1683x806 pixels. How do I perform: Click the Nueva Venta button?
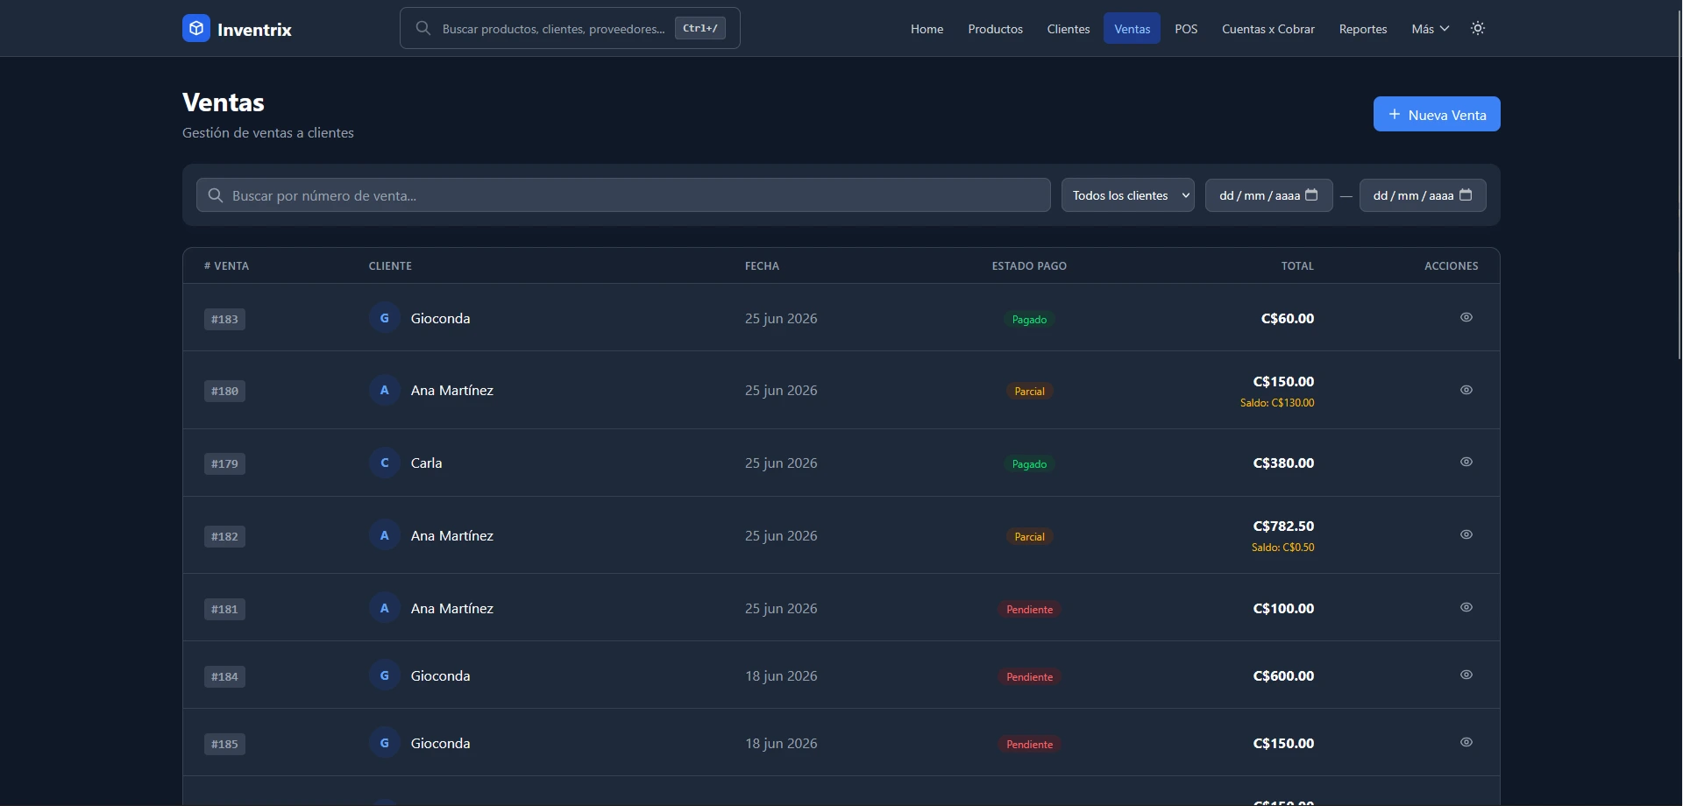pyautogui.click(x=1437, y=114)
